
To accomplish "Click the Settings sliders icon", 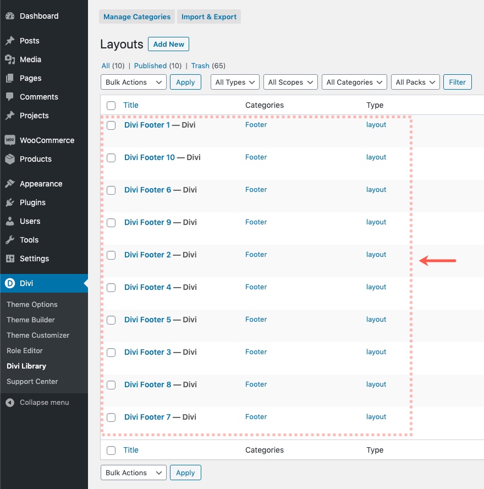I will pyautogui.click(x=10, y=259).
